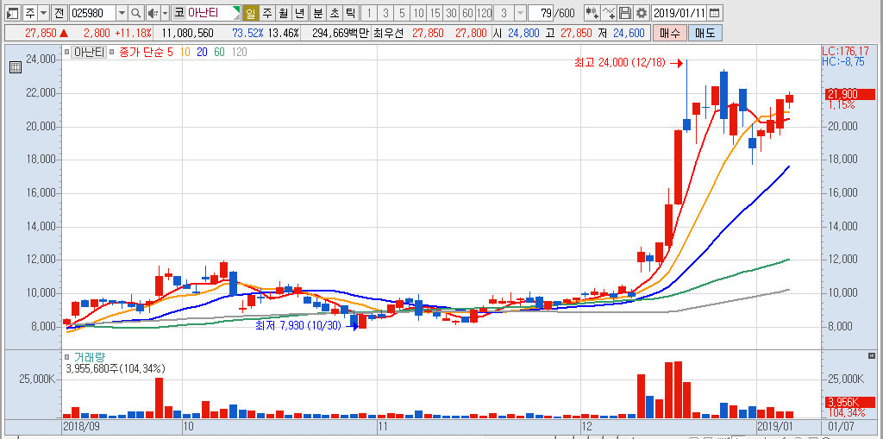Open the candlestick chart type icon
The image size is (883, 439).
pyautogui.click(x=592, y=12)
